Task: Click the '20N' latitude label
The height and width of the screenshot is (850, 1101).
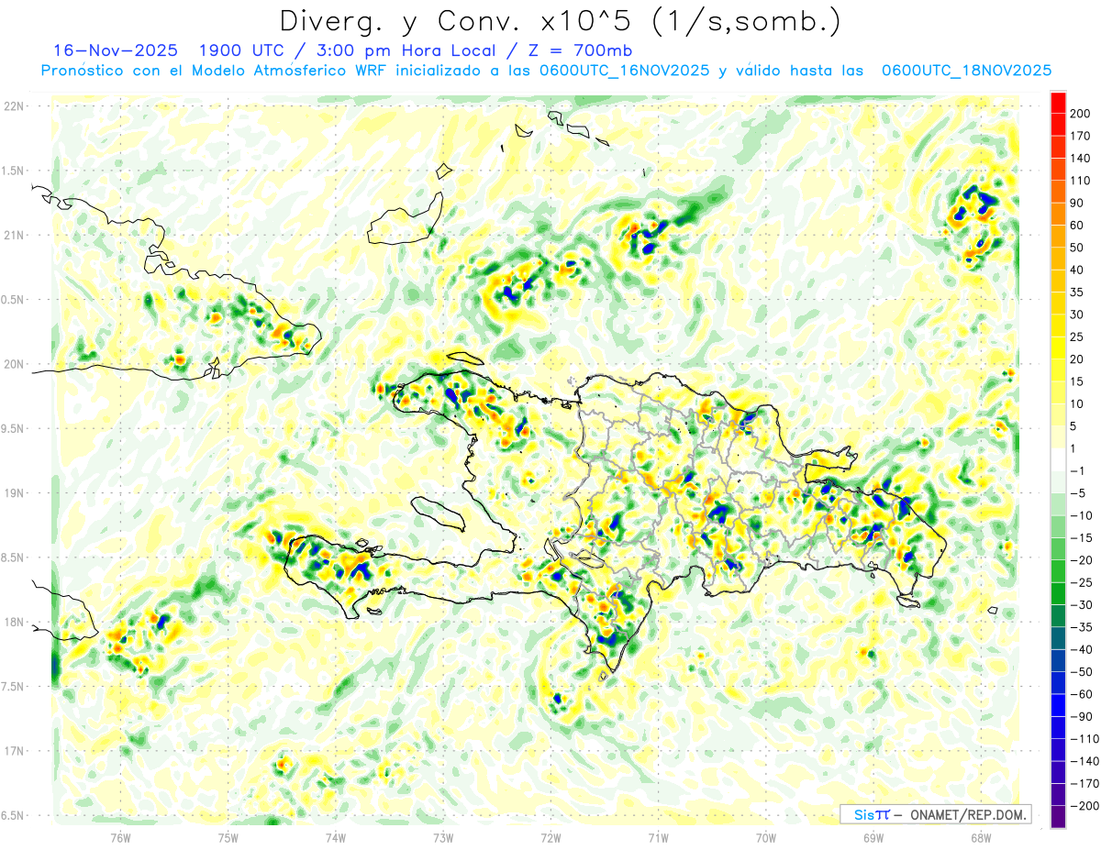Action: pos(15,364)
